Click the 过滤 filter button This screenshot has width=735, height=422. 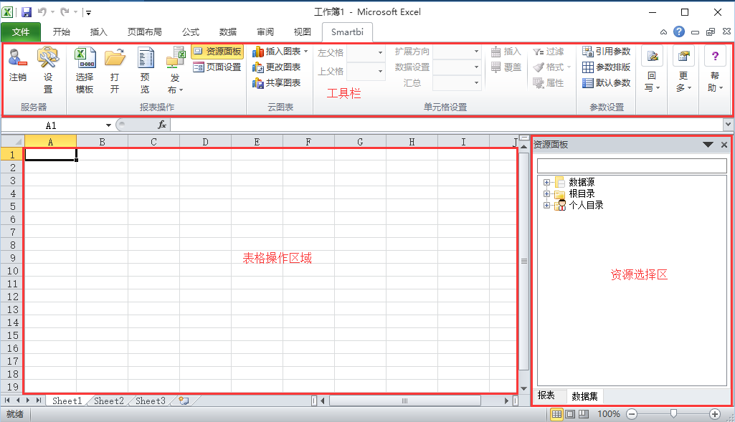coord(549,52)
